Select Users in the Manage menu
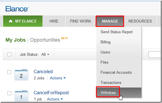 [x=119, y=52]
